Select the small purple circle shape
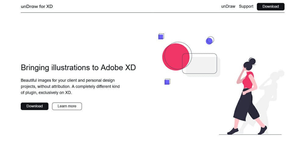The height and width of the screenshot is (152, 305). (209, 41)
